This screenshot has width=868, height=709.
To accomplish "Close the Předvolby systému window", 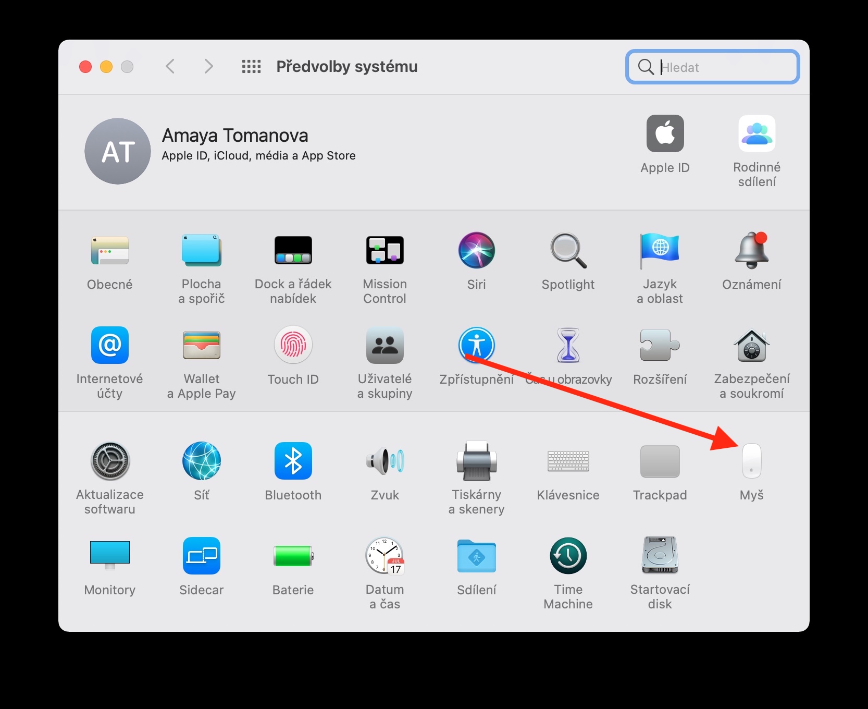I will [x=85, y=67].
